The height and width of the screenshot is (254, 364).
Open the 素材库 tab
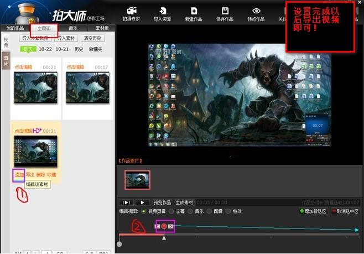click(x=102, y=28)
